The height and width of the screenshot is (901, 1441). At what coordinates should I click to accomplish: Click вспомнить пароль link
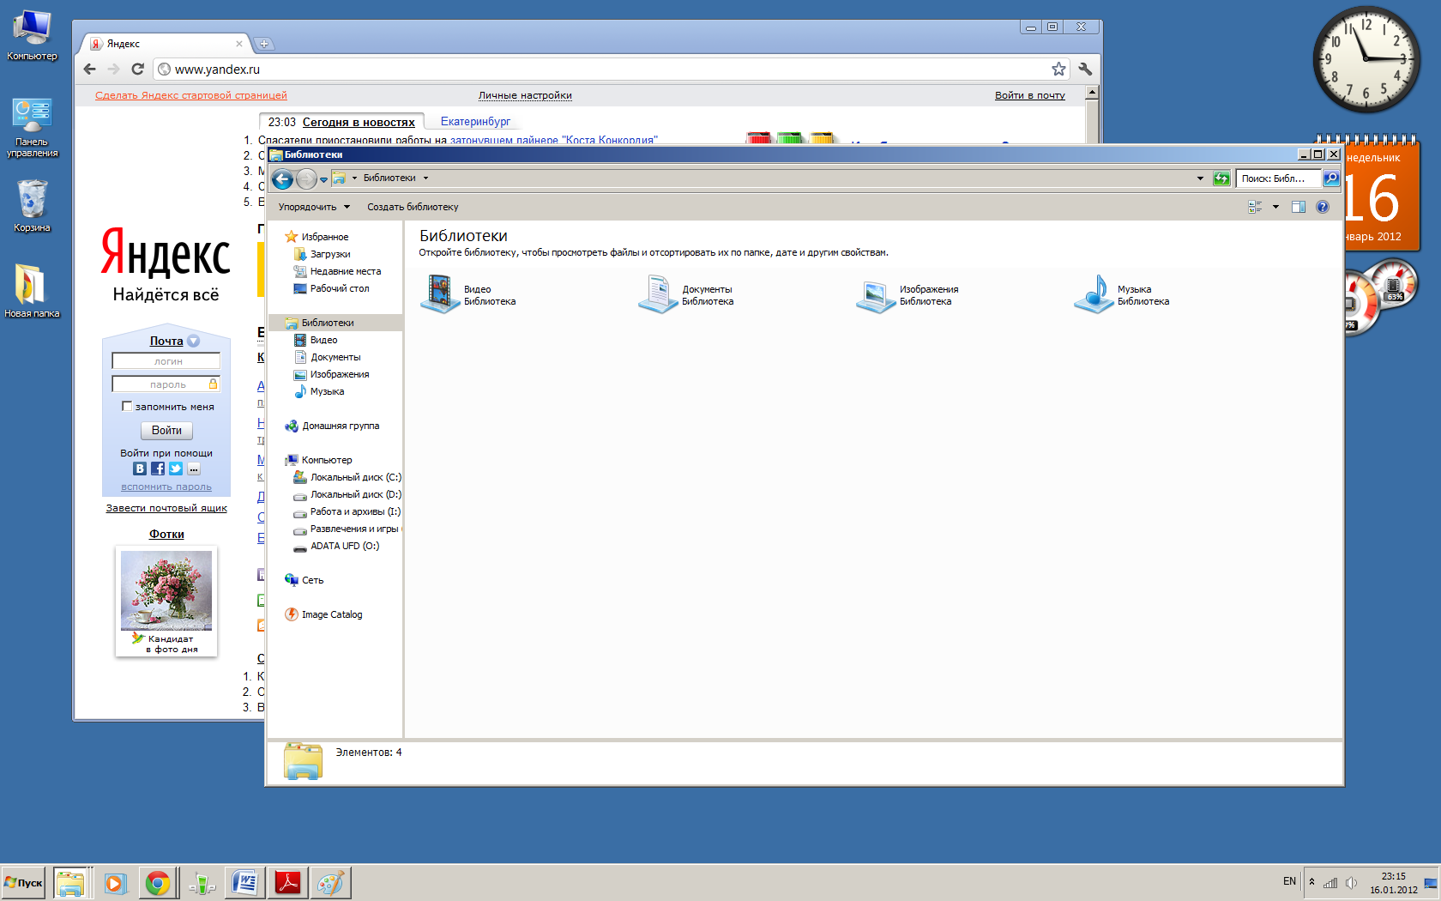coord(166,487)
